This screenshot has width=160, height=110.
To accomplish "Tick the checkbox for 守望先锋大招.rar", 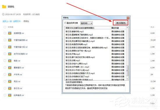I will click(x=5, y=47).
